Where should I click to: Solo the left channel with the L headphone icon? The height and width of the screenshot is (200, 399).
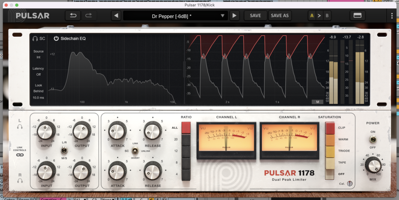[20, 126]
